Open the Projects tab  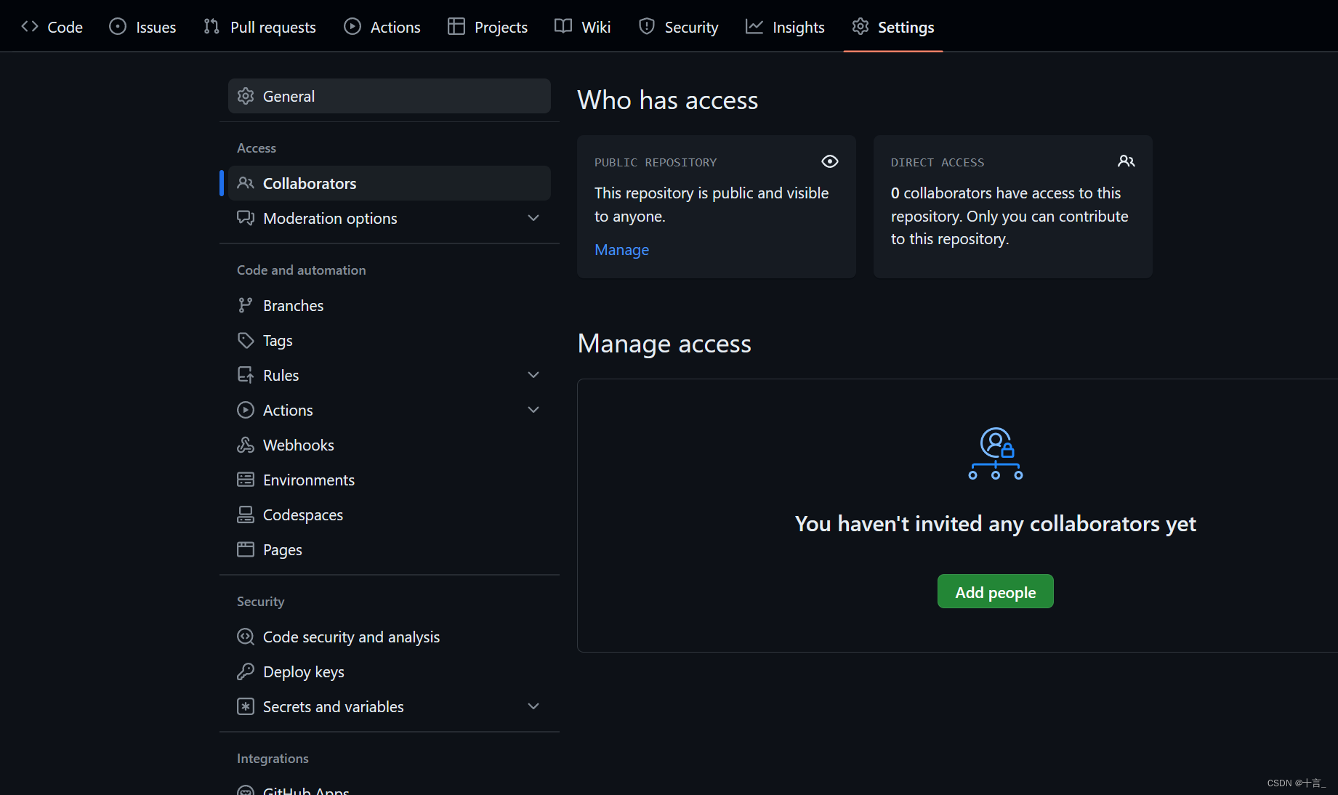point(488,27)
